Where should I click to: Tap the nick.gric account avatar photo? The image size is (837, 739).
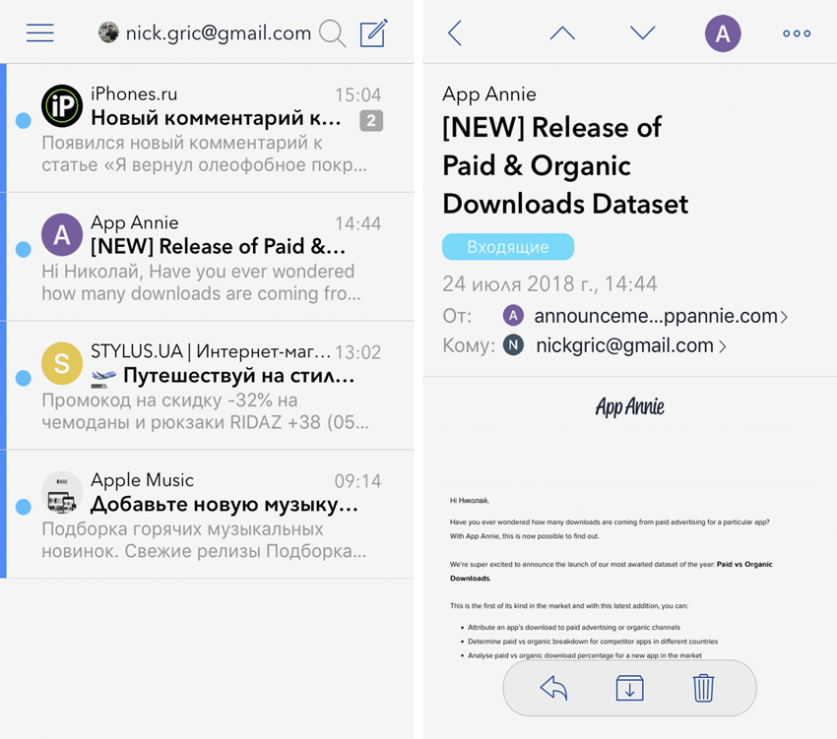pyautogui.click(x=109, y=32)
